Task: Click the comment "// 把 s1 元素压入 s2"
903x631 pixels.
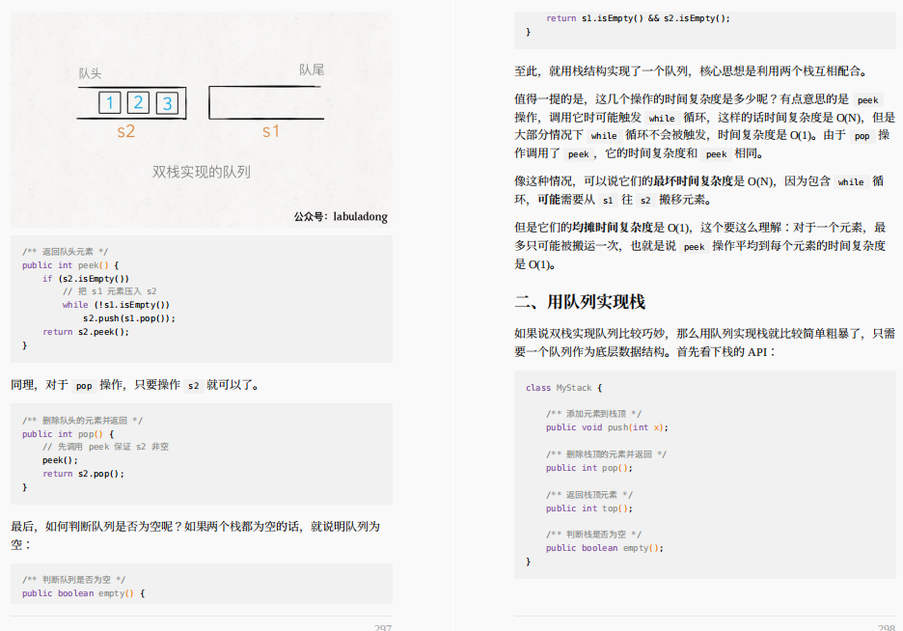Action: coord(109,291)
